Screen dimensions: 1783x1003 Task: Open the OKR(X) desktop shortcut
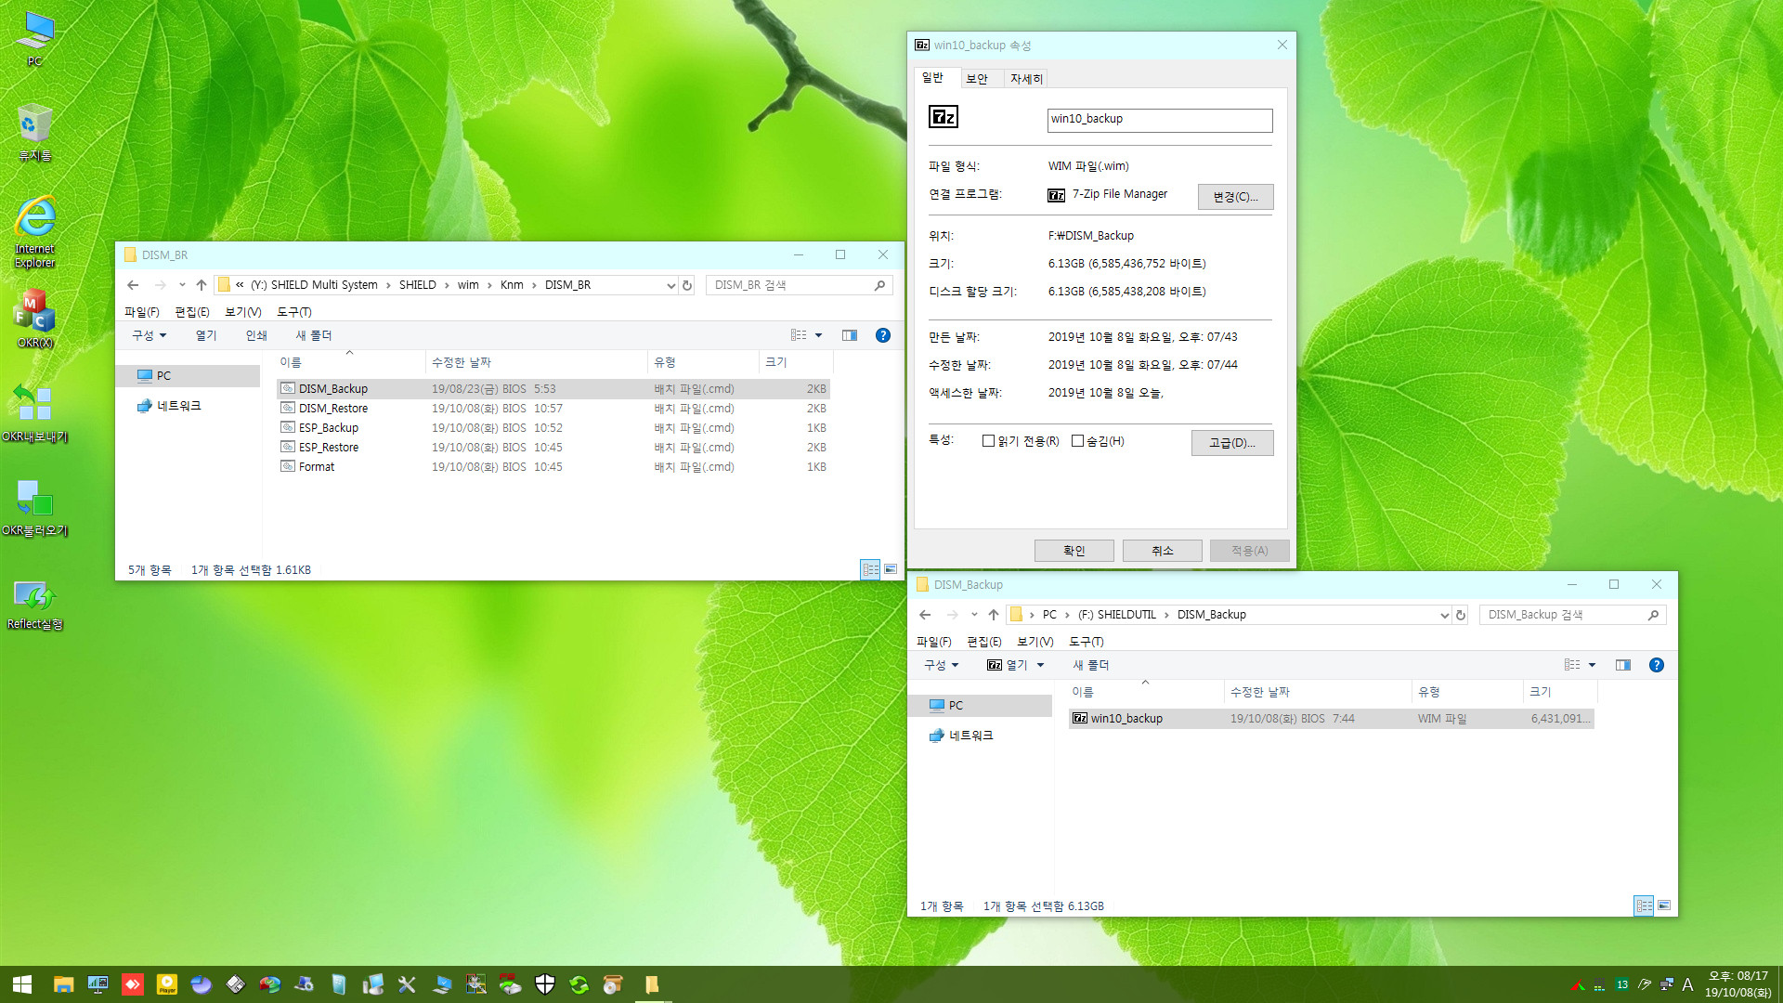[34, 319]
